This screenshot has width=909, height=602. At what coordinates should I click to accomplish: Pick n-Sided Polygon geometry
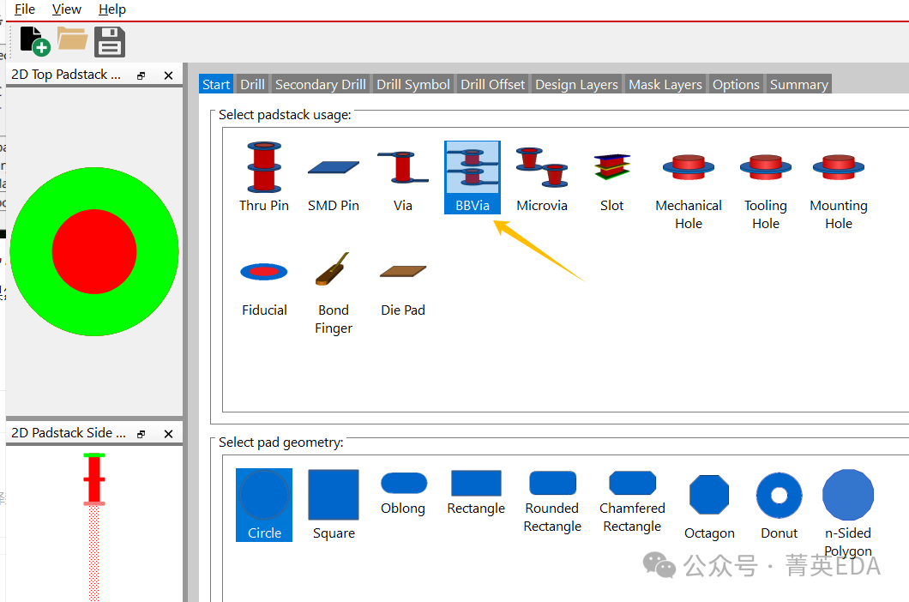click(x=847, y=514)
